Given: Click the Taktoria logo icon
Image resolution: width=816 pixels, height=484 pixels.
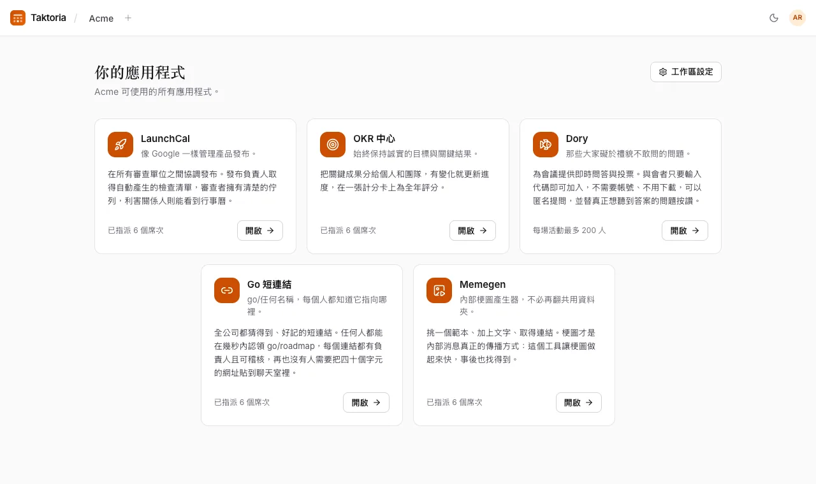Looking at the screenshot, I should pos(18,18).
